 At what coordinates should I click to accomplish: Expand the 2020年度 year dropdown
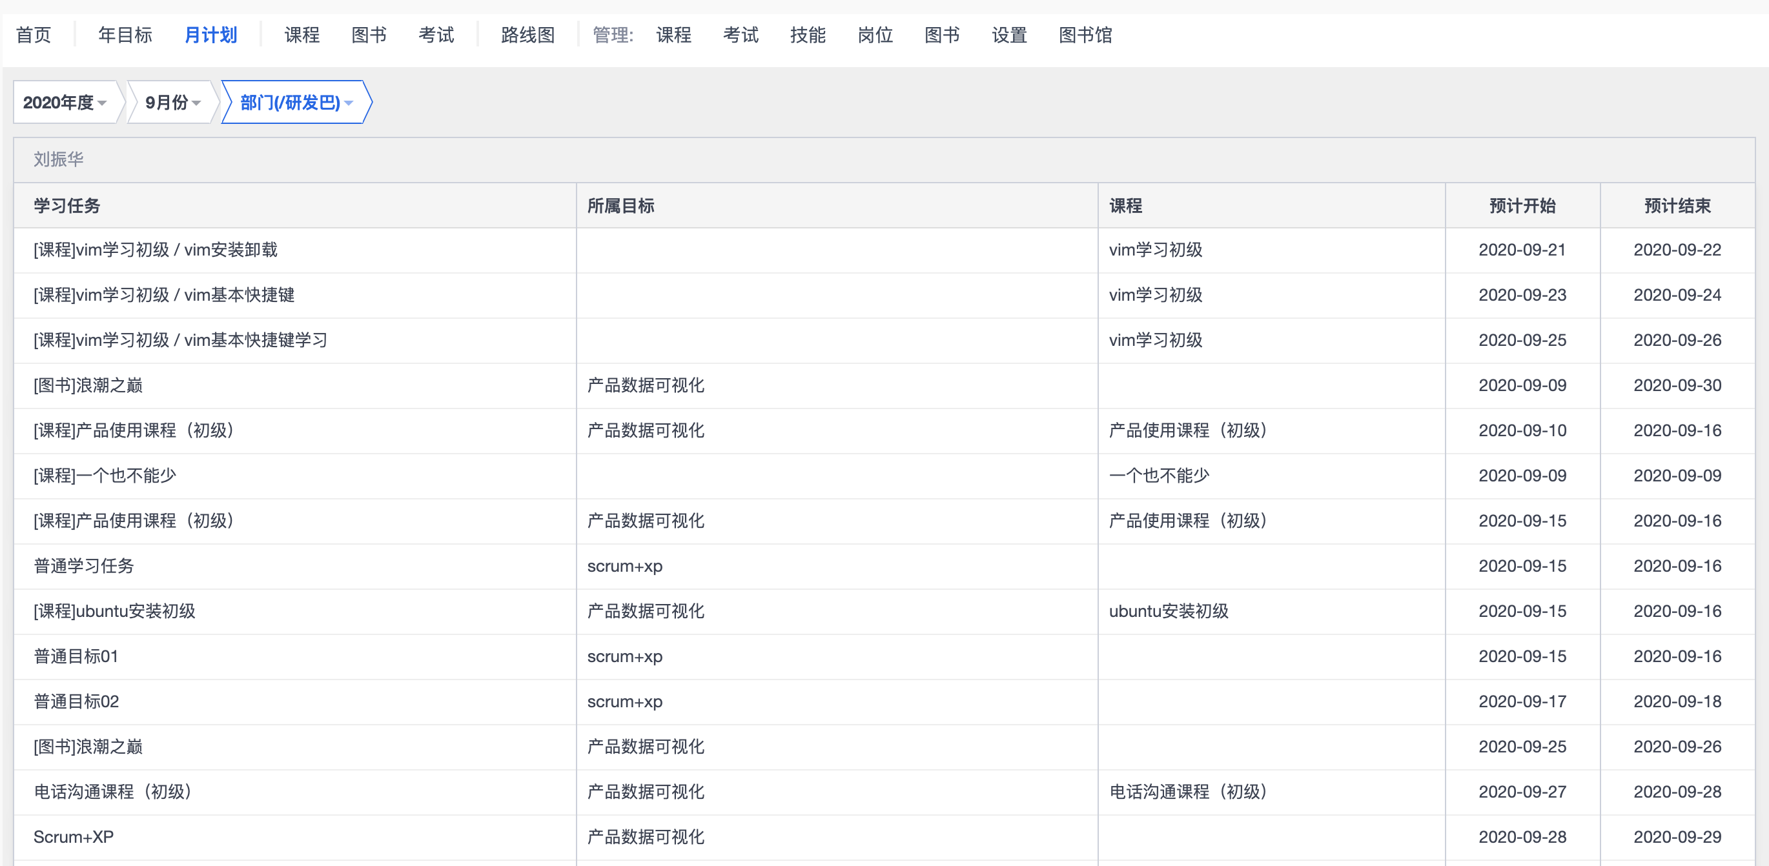[65, 102]
